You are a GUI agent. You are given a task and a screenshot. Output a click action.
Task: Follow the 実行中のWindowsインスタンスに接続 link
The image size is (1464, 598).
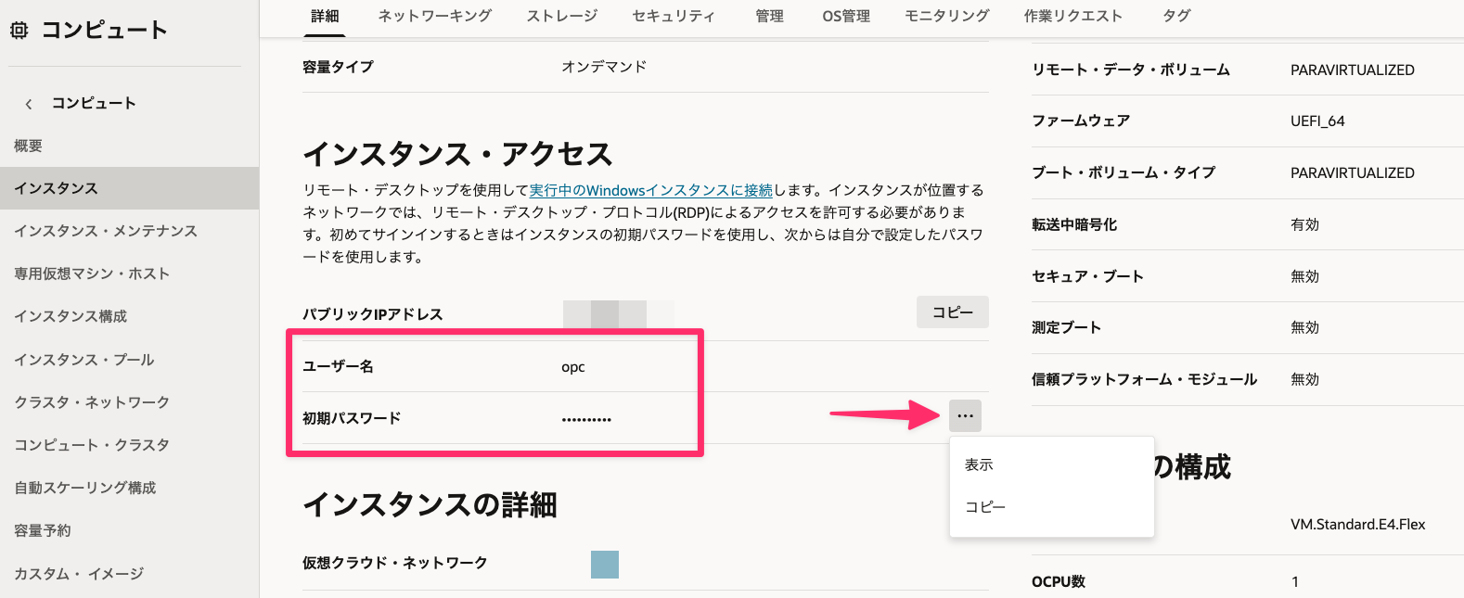pyautogui.click(x=651, y=190)
